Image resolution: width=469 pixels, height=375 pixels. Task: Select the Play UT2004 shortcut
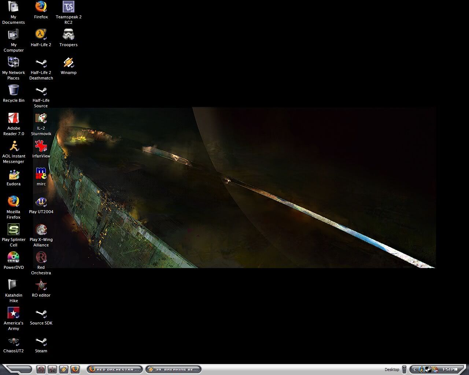pos(41,205)
